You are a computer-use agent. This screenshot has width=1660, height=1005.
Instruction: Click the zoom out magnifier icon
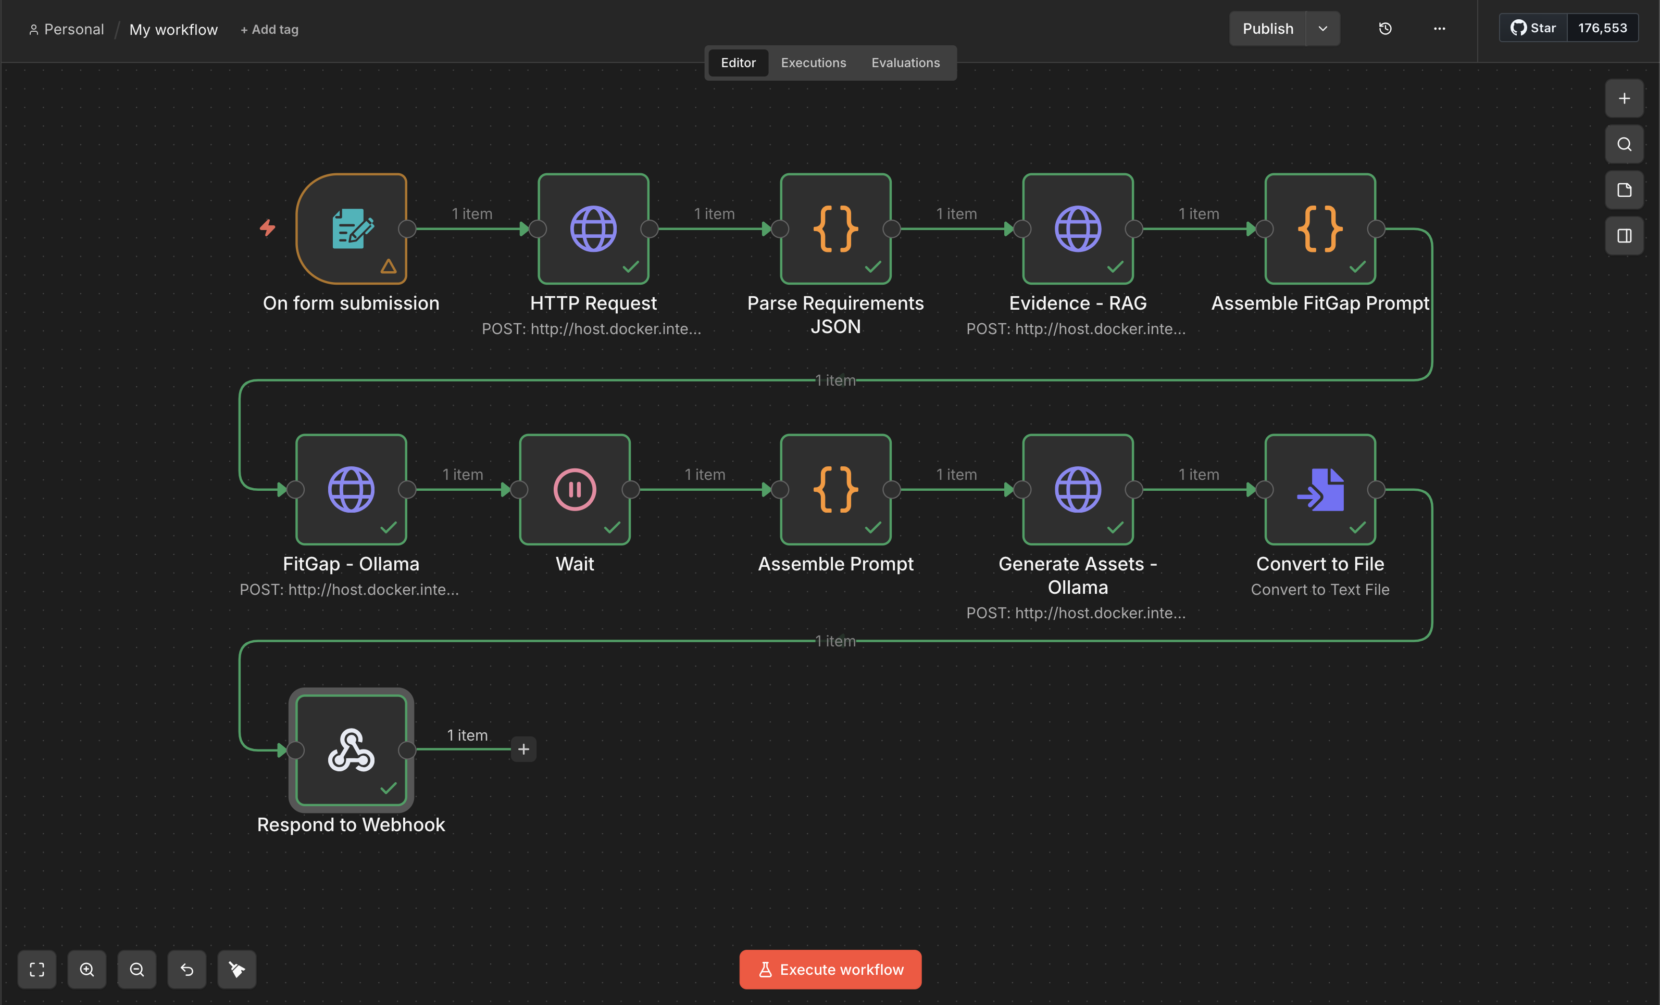(x=137, y=969)
